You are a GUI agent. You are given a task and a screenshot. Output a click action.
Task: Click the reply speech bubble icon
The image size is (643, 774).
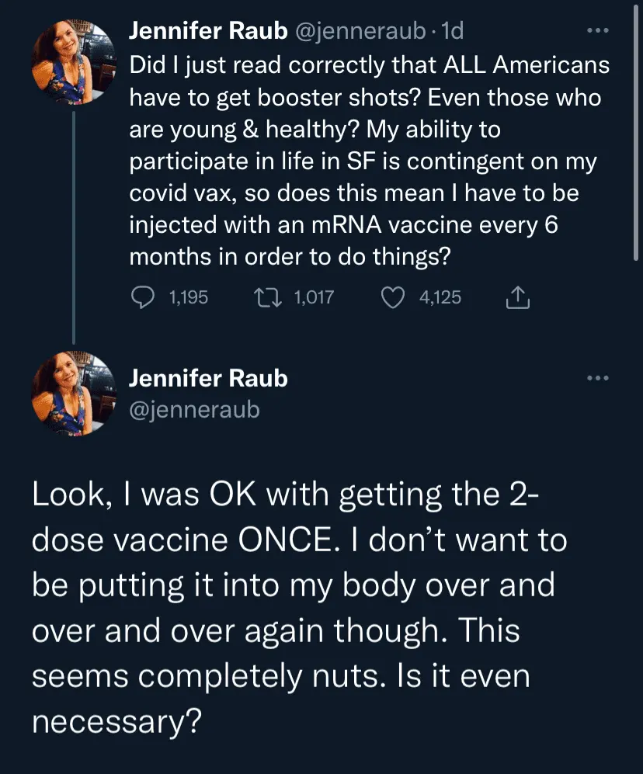pyautogui.click(x=141, y=297)
